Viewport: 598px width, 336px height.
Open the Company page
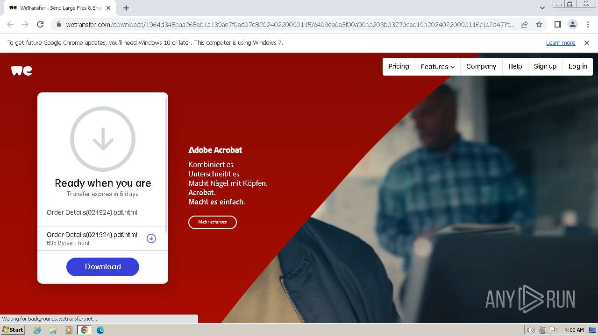(x=481, y=66)
